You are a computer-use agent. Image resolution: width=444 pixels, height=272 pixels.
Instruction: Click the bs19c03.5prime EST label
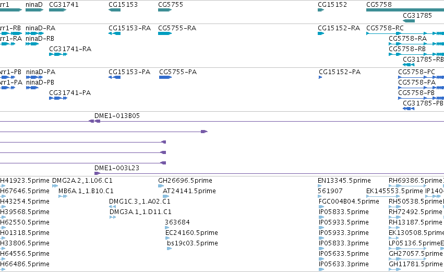[193, 243]
